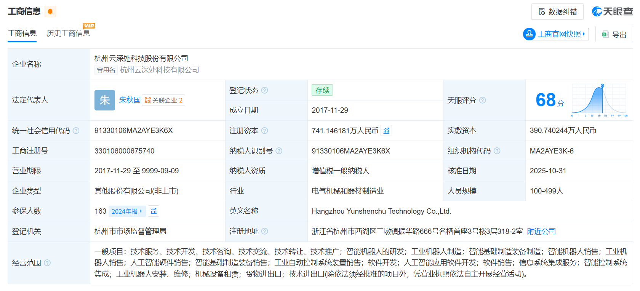Click help icon beside 纳税人识别号

(x=279, y=151)
